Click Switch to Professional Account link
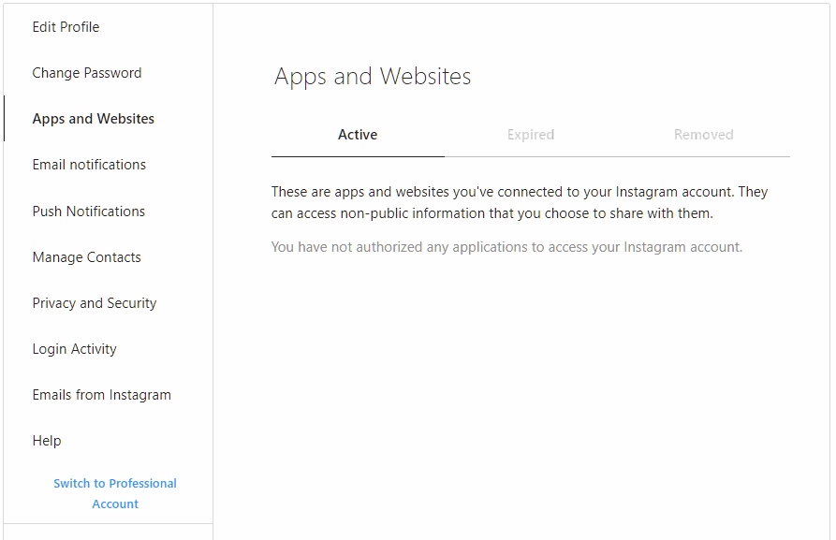 pos(115,493)
